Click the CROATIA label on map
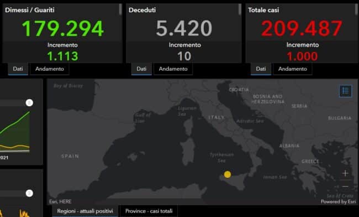 [x=239, y=90]
